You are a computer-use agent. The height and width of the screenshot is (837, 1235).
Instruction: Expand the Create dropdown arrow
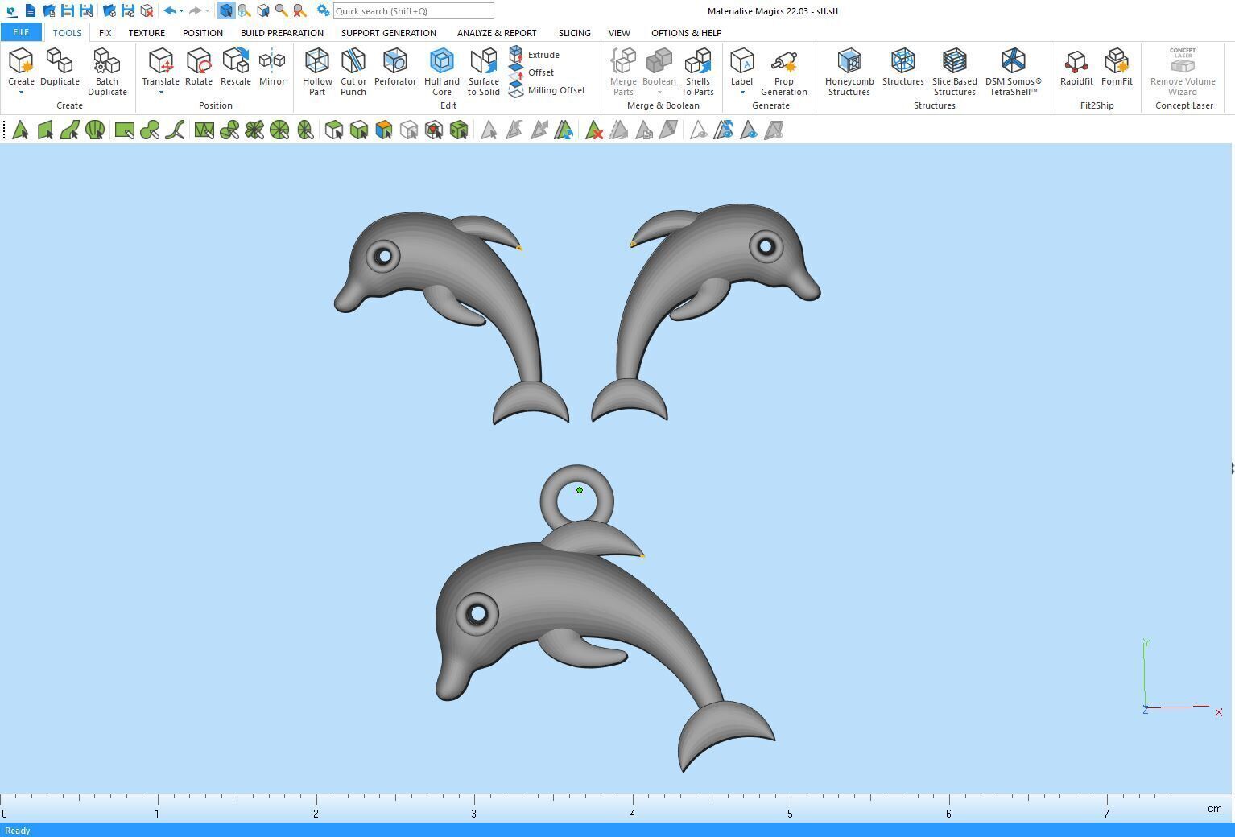pos(21,93)
